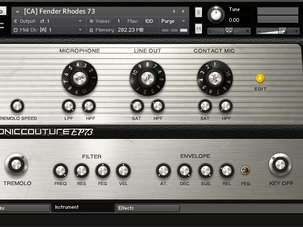Click the Microphone LPF knob
This screenshot has width=303, height=227.
pyautogui.click(x=69, y=106)
